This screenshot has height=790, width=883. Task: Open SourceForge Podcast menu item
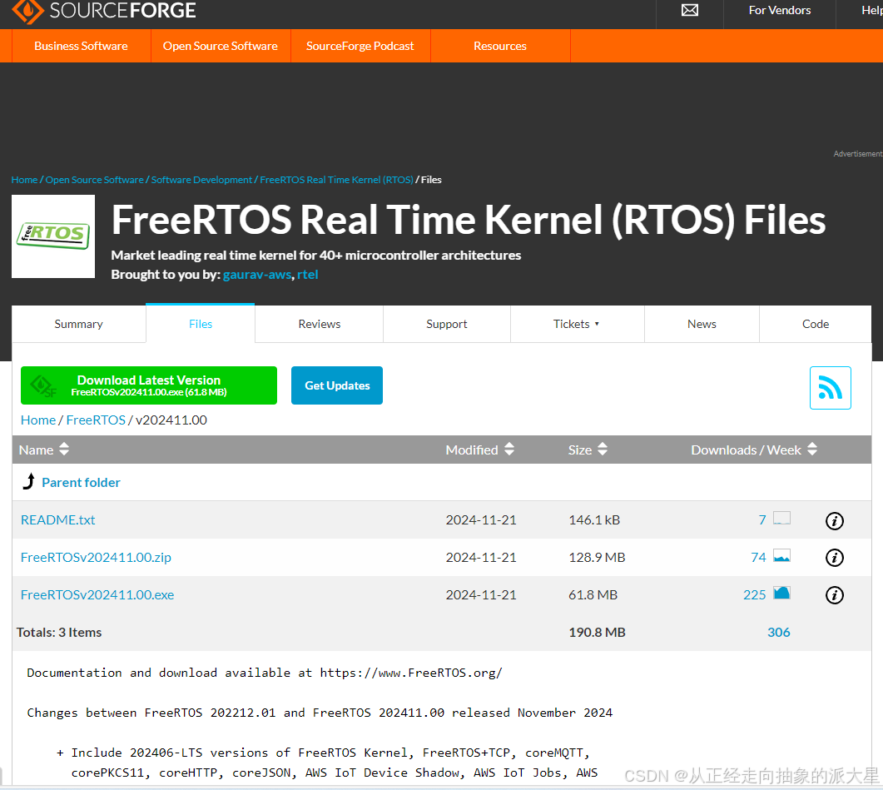point(360,46)
